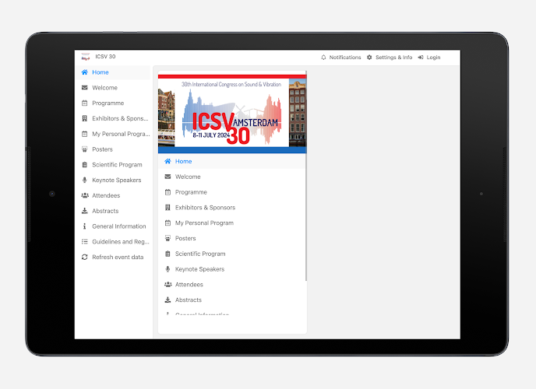Click the Attendees icon in center panel

click(167, 284)
